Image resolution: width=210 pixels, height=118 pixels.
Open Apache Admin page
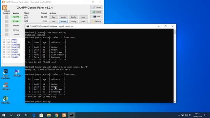pyautogui.click(x=63, y=17)
